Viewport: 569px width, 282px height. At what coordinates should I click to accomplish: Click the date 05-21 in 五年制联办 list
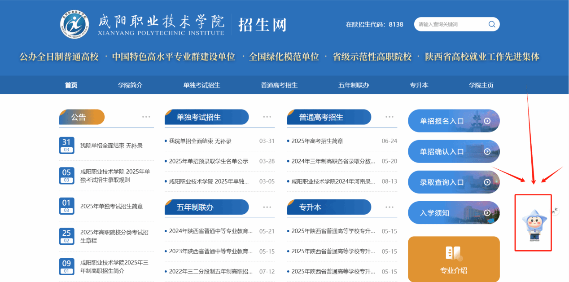click(x=267, y=231)
